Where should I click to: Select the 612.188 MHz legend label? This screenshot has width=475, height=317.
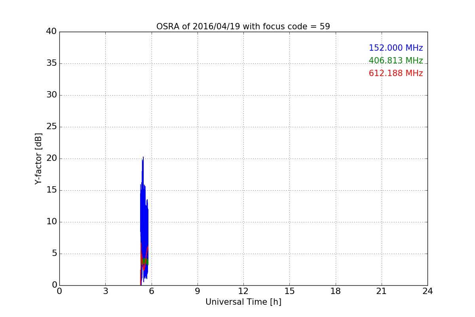[396, 73]
